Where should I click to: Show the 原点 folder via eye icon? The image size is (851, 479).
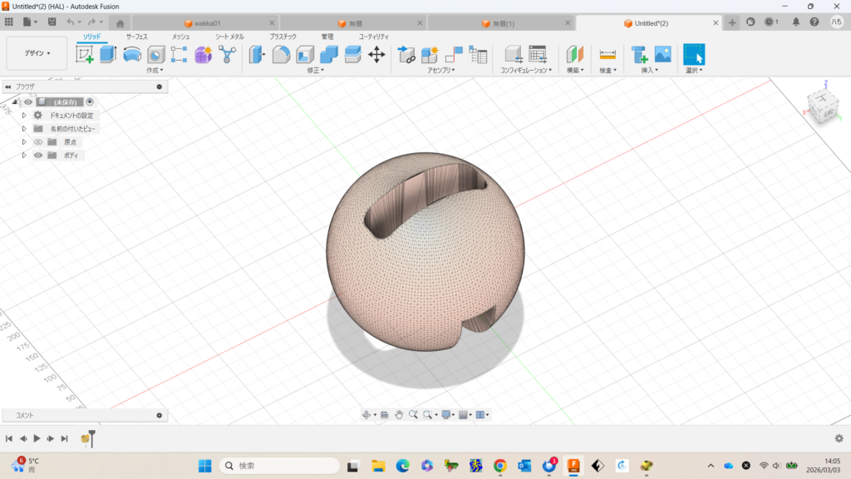[x=38, y=141]
